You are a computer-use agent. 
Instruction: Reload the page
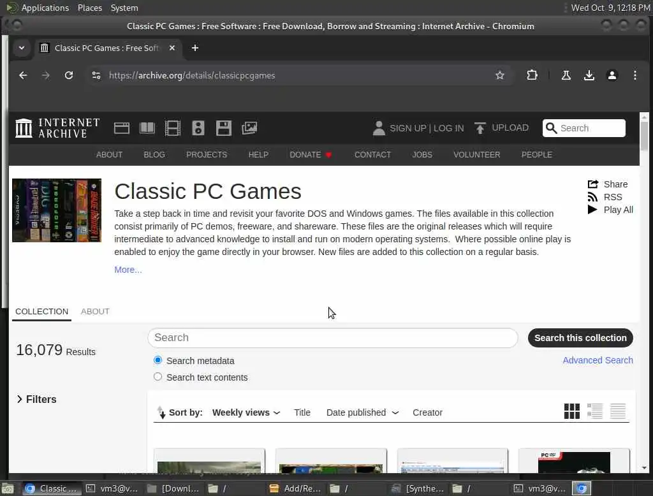click(x=69, y=75)
